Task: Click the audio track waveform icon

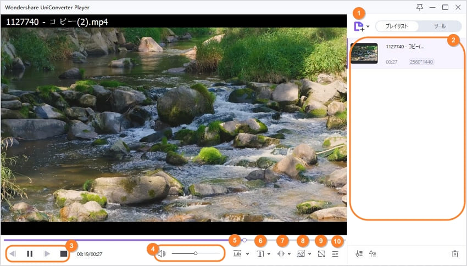Action: (x=281, y=254)
